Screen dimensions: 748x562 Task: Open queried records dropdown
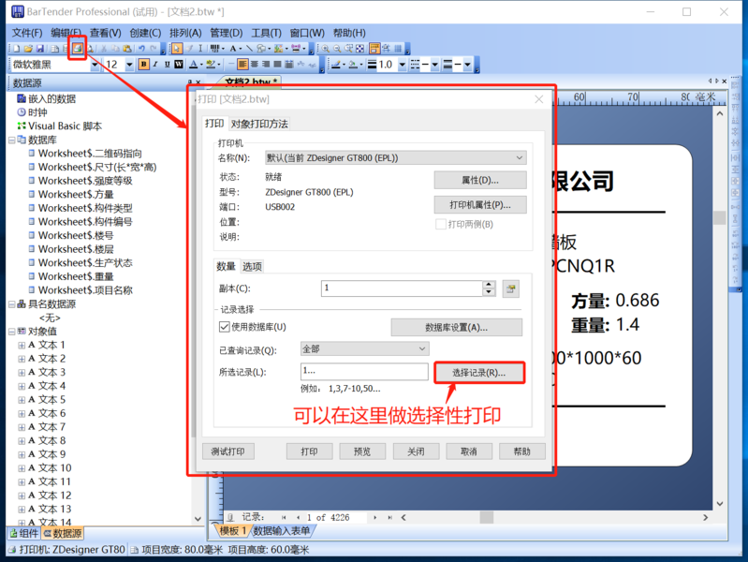(421, 349)
